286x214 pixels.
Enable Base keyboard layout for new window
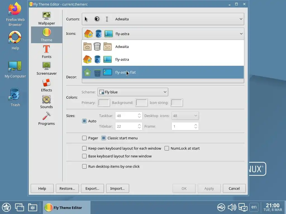pos(84,156)
